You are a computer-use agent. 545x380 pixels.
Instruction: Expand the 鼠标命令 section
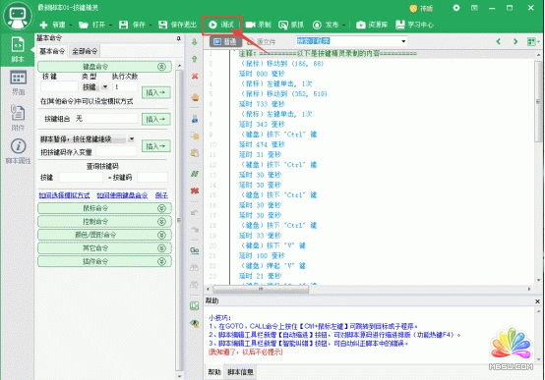(x=104, y=208)
